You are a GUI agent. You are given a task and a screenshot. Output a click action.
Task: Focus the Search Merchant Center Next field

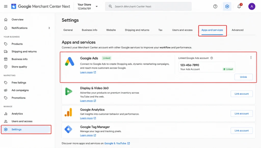point(148,6)
